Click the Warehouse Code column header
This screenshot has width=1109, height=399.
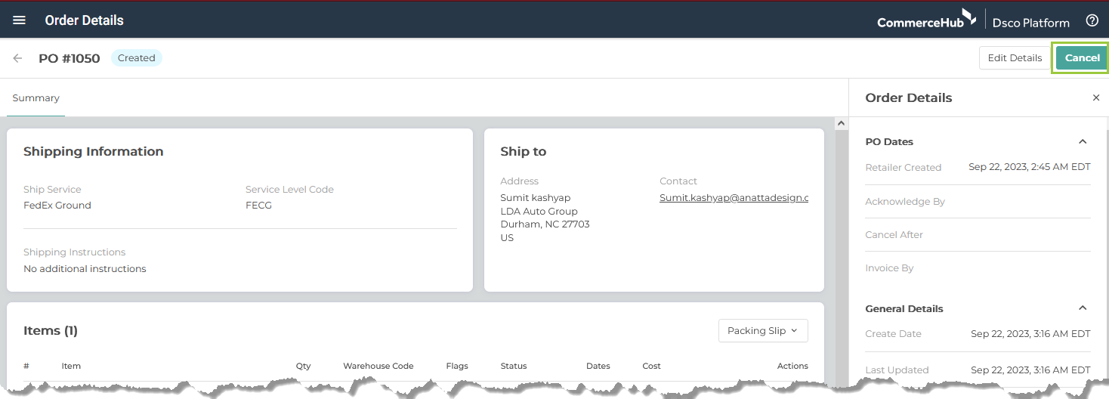pos(378,366)
